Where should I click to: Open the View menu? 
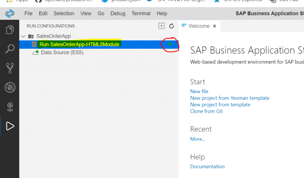[x=86, y=13]
